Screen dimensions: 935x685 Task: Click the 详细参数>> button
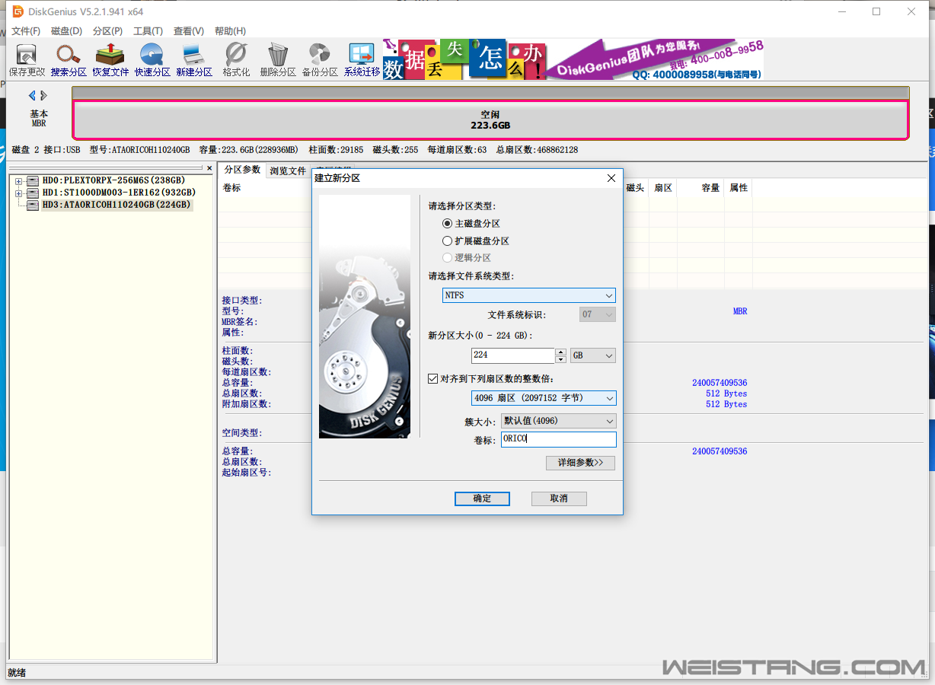[x=580, y=463]
